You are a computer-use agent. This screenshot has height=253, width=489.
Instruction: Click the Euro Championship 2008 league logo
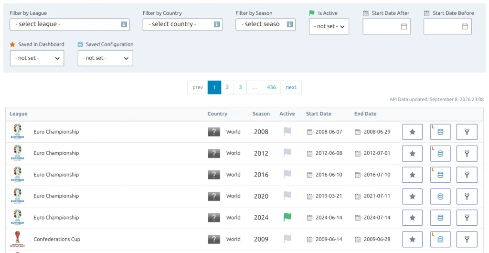18,132
